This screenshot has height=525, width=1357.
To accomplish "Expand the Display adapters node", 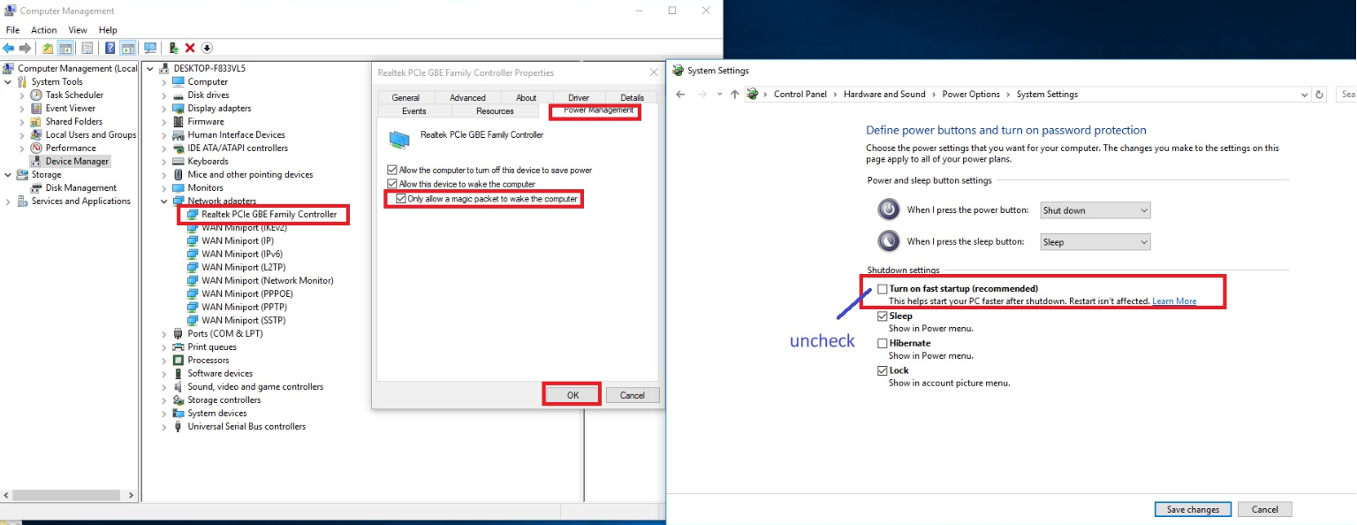I will (x=164, y=108).
